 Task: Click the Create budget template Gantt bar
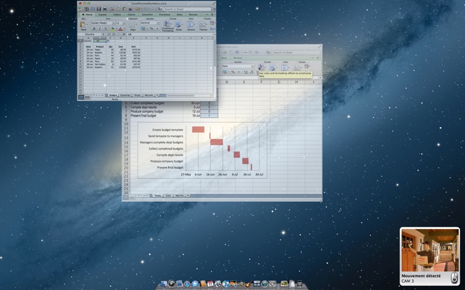click(x=198, y=129)
